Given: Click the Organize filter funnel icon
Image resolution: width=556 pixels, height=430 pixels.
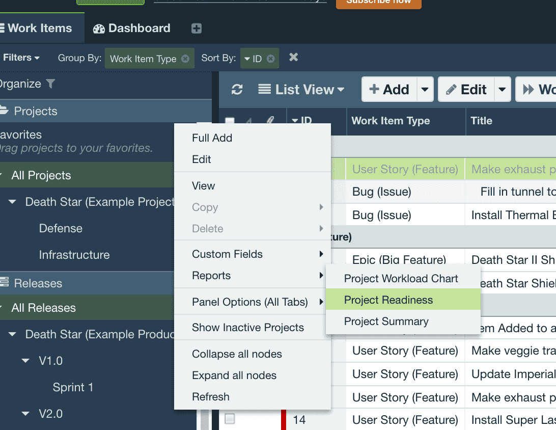Looking at the screenshot, I should click(50, 84).
